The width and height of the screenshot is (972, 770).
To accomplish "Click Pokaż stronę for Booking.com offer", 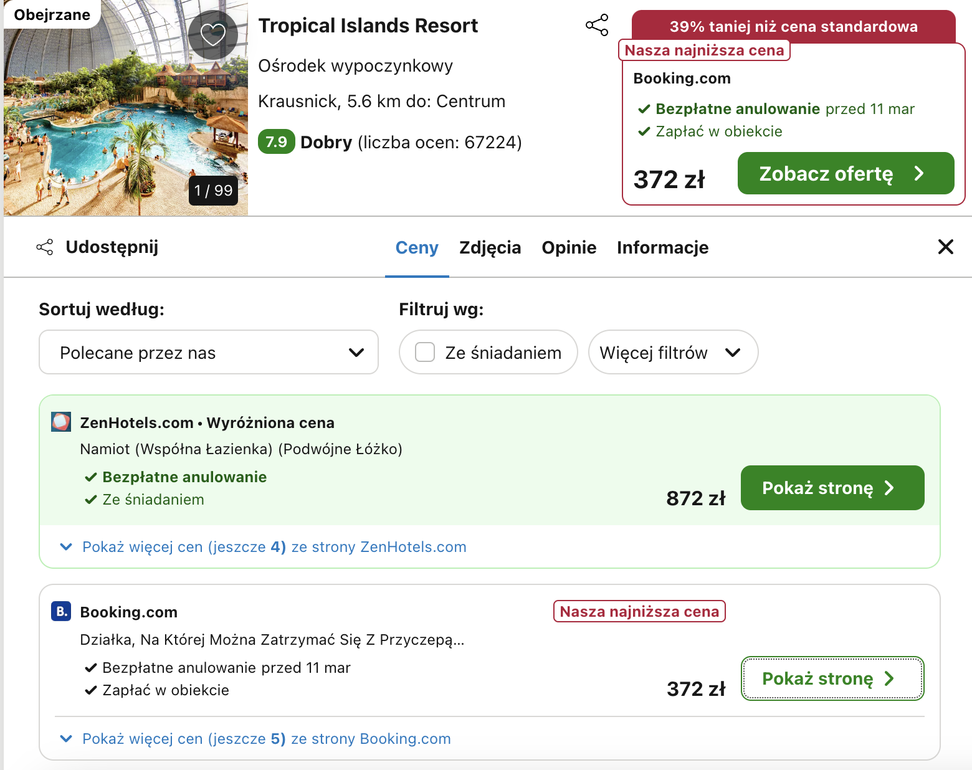I will click(832, 678).
